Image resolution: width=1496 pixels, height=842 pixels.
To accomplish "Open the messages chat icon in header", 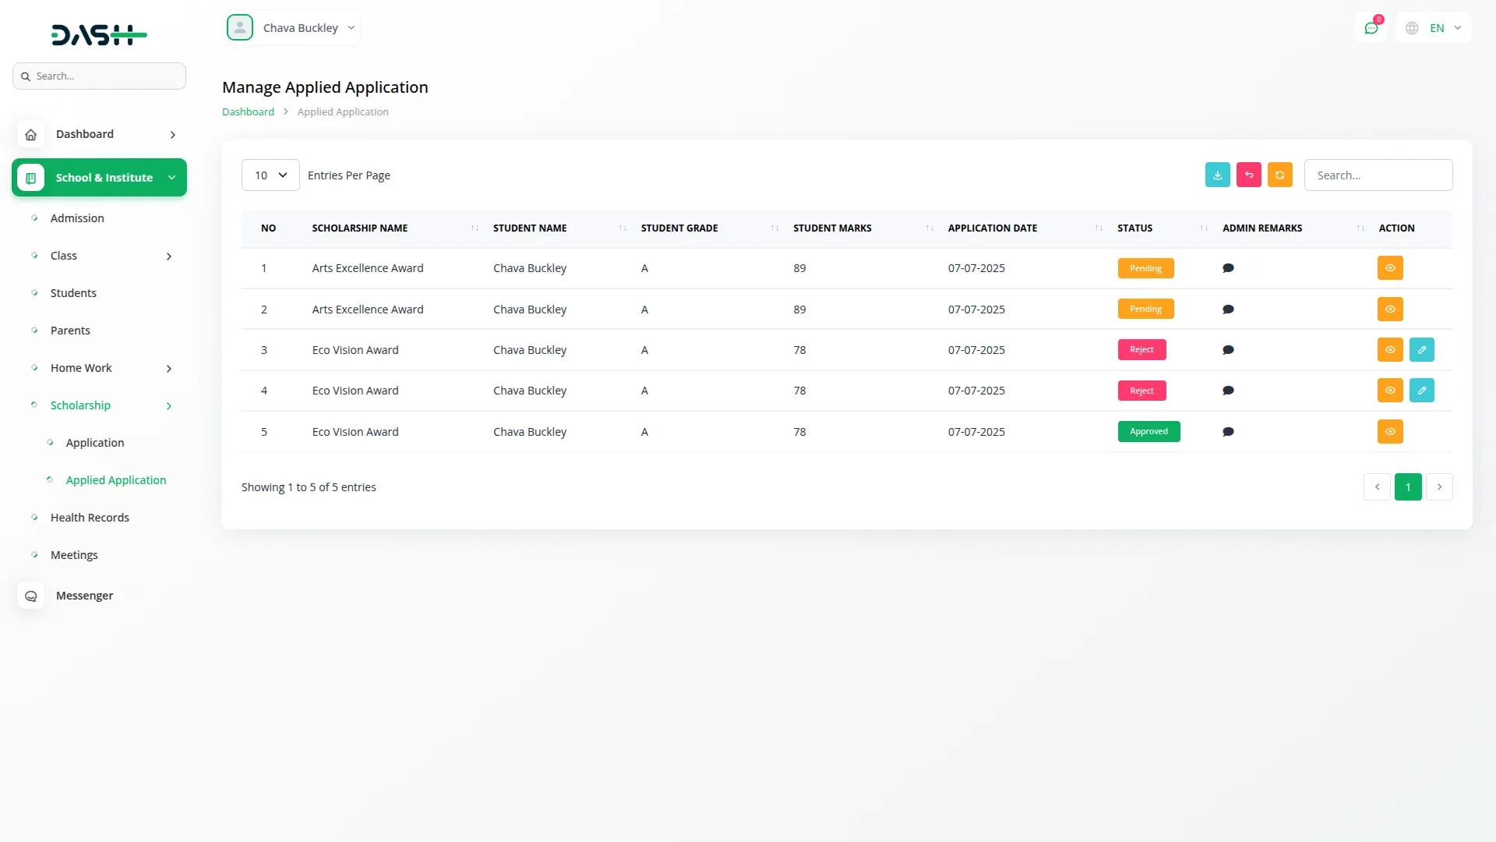I will (1371, 28).
